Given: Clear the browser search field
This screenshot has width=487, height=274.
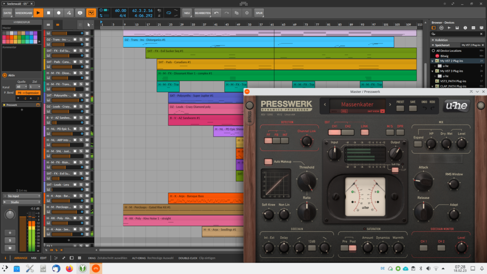Looking at the screenshot, I should [x=481, y=34].
